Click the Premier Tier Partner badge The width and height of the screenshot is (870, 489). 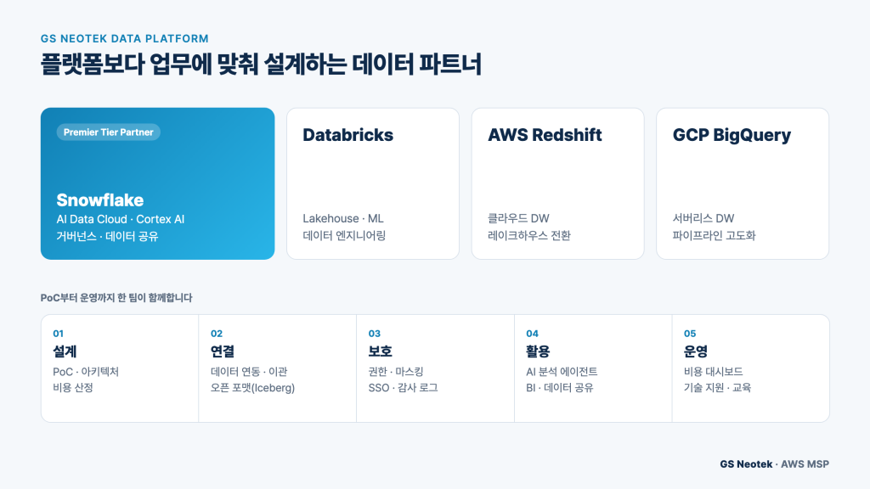(108, 132)
